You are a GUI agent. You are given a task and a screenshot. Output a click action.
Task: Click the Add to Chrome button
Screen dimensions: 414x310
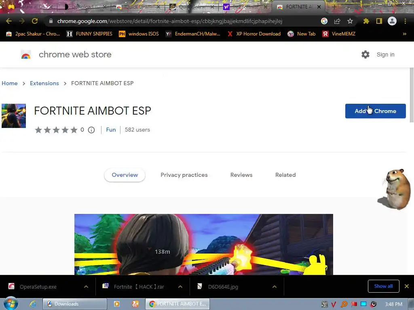pyautogui.click(x=376, y=111)
